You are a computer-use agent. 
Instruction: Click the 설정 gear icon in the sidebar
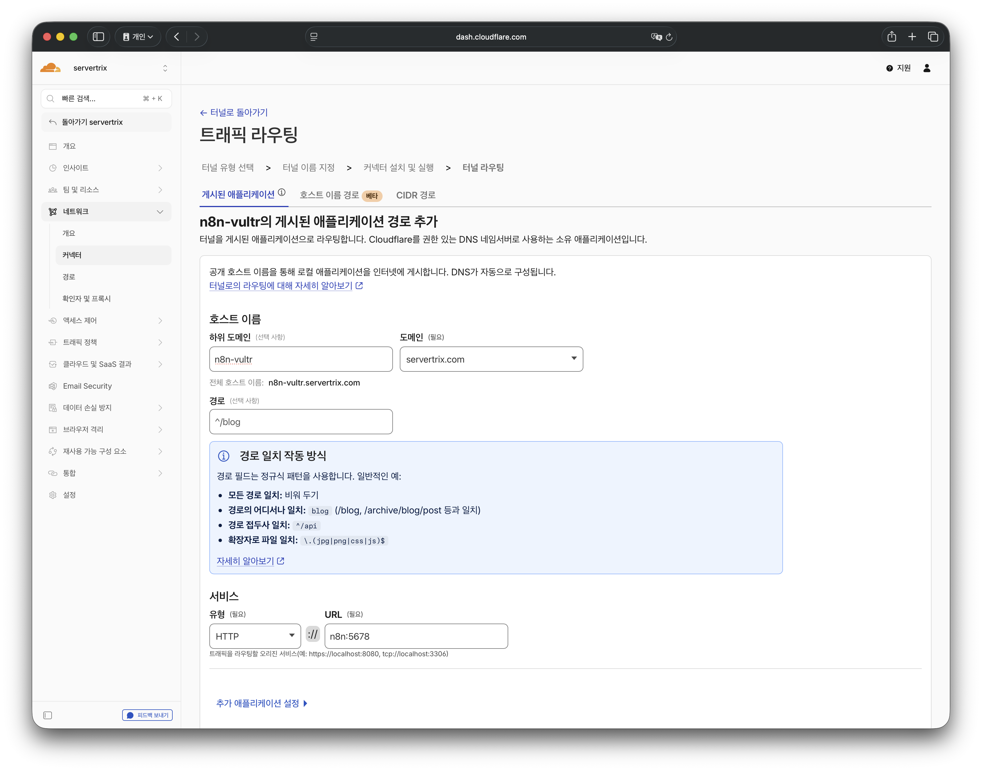(53, 495)
